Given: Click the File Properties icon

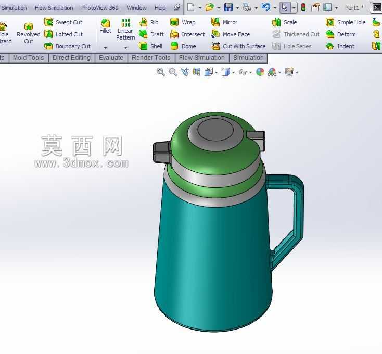Looking at the screenshot, I should point(315,8).
